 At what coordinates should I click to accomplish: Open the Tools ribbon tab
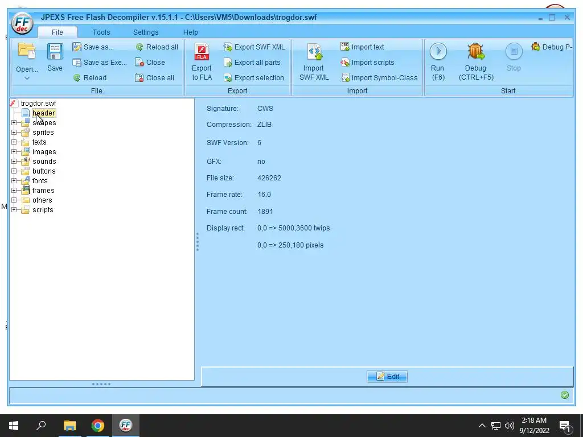[101, 32]
